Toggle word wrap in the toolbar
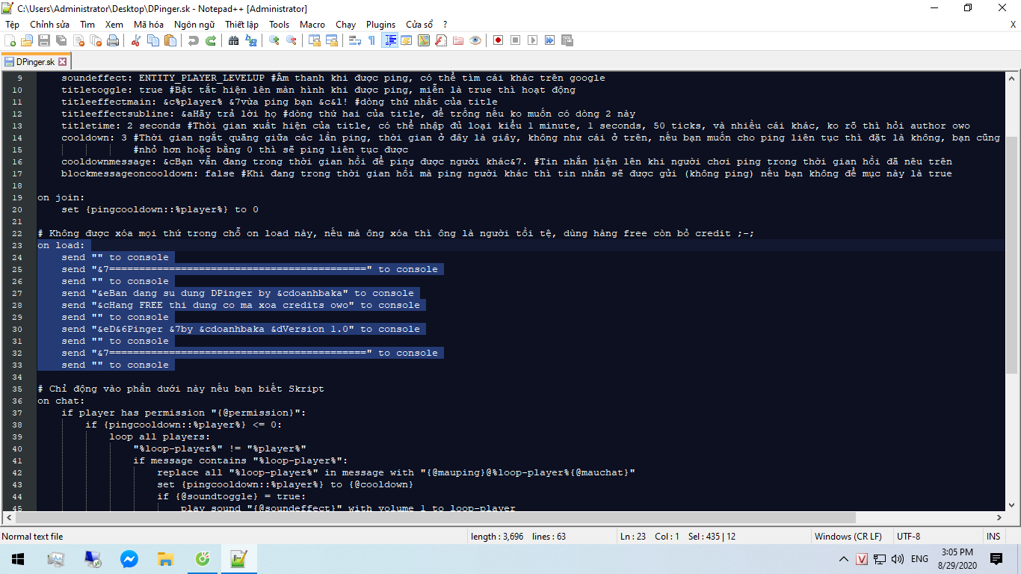 point(355,40)
